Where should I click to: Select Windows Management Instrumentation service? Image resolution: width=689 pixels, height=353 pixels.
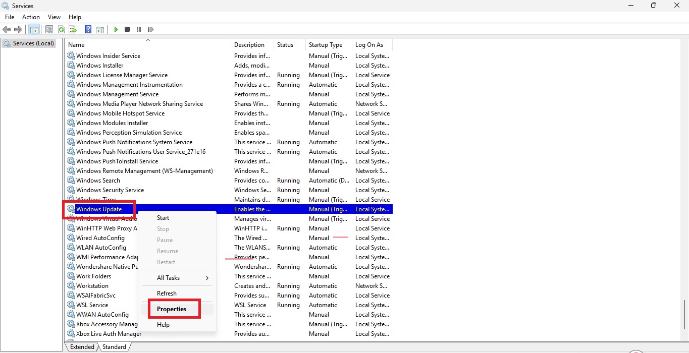[229, 85]
